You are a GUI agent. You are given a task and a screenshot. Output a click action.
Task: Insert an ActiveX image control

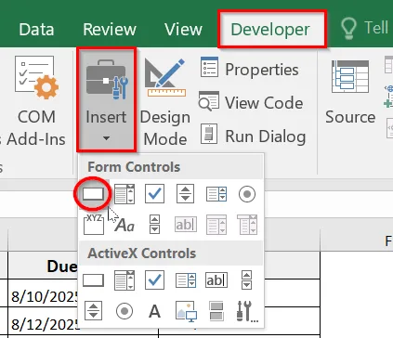point(186,311)
